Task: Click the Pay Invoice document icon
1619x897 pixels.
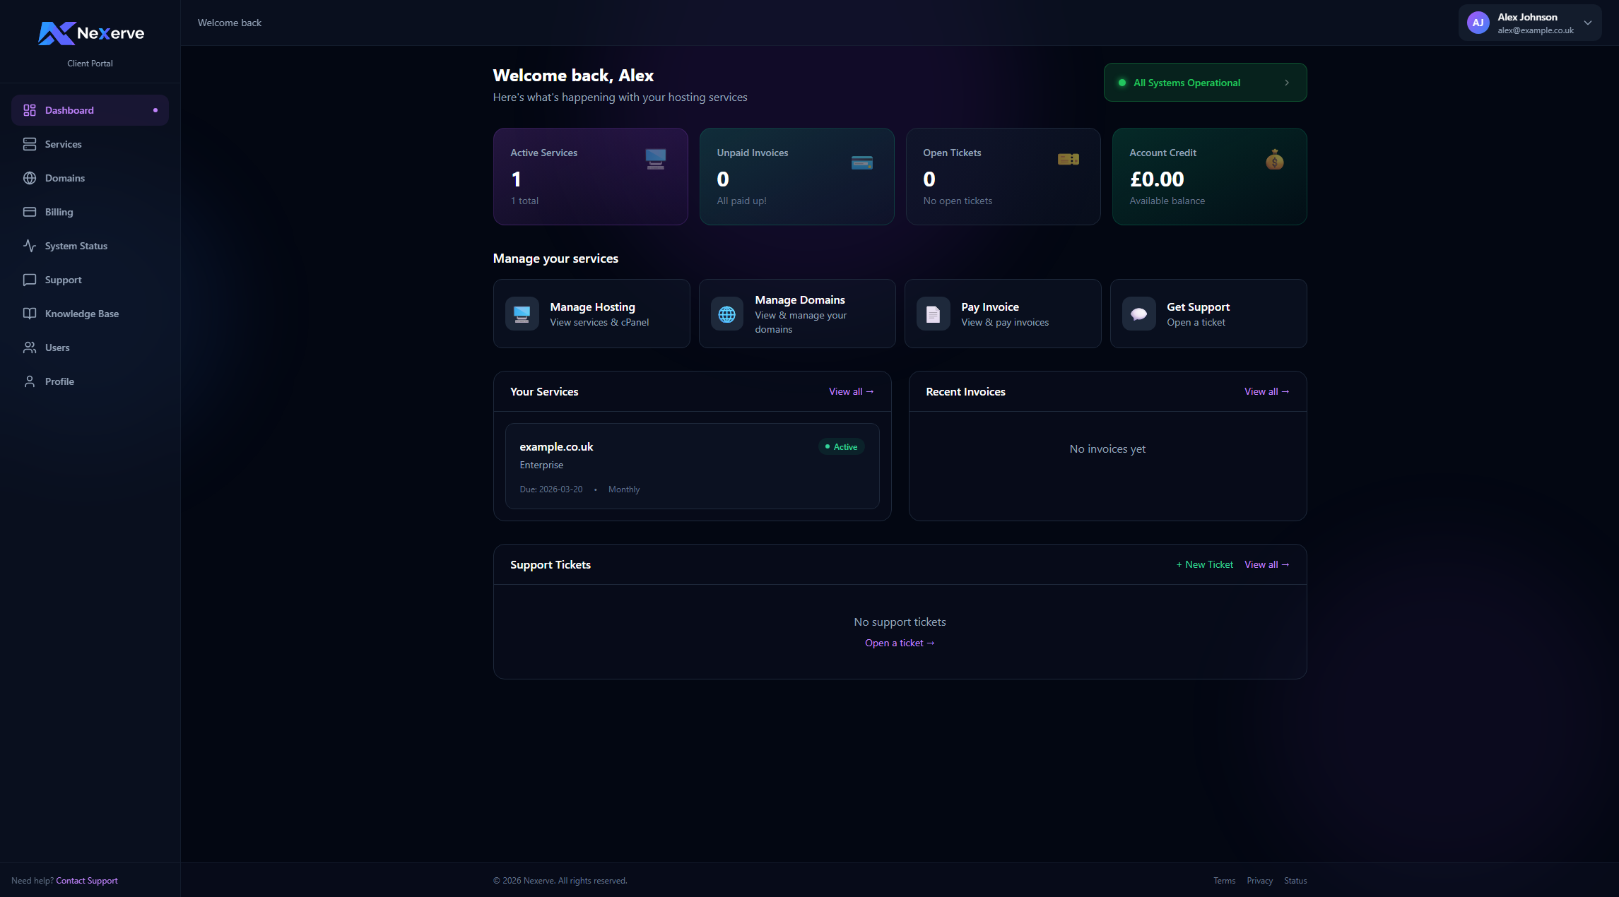Action: pyautogui.click(x=932, y=314)
